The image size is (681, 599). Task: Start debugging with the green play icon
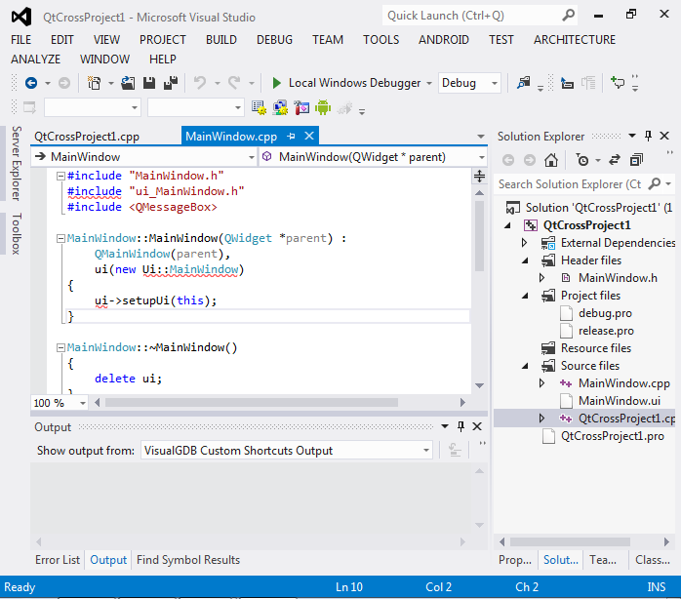277,83
